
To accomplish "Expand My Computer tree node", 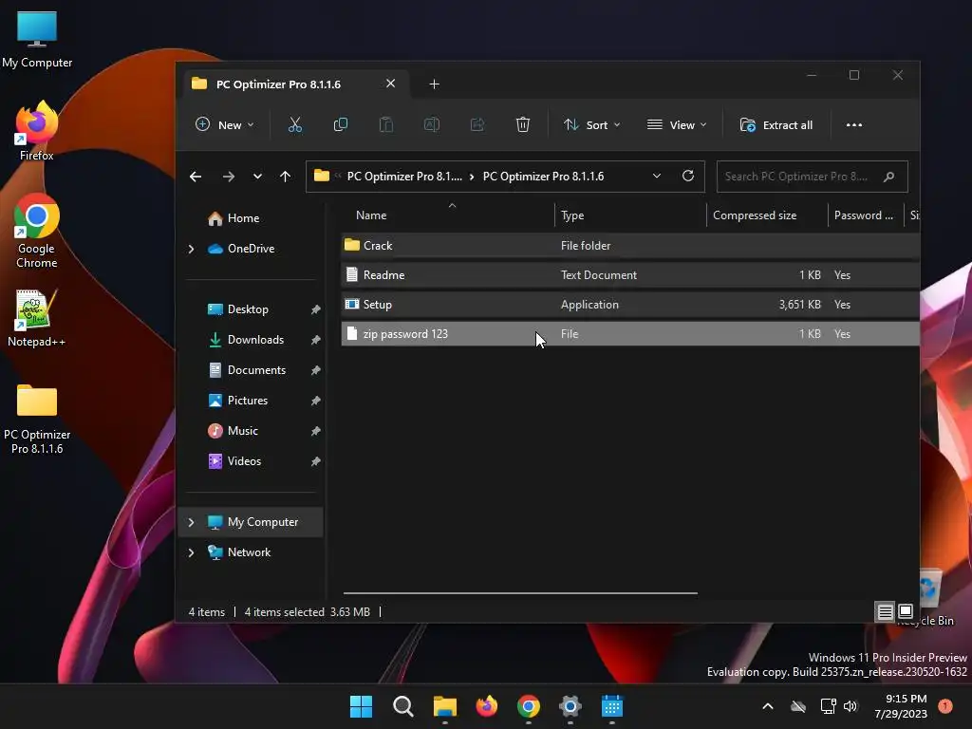I will tap(192, 523).
